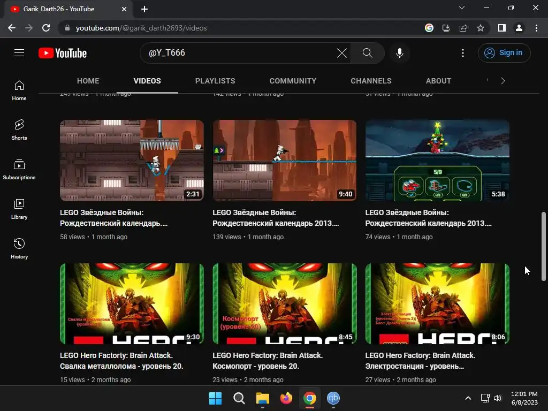Bookmark this page with the star icon
The image size is (548, 411).
point(481,28)
